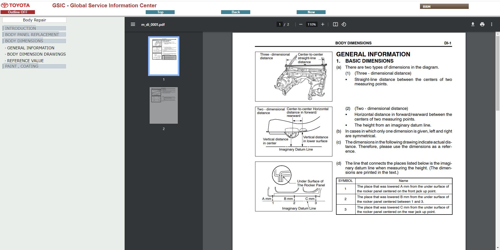Viewport: 500px width, 250px height.
Task: Click the Toyota logo
Action: [16, 5]
